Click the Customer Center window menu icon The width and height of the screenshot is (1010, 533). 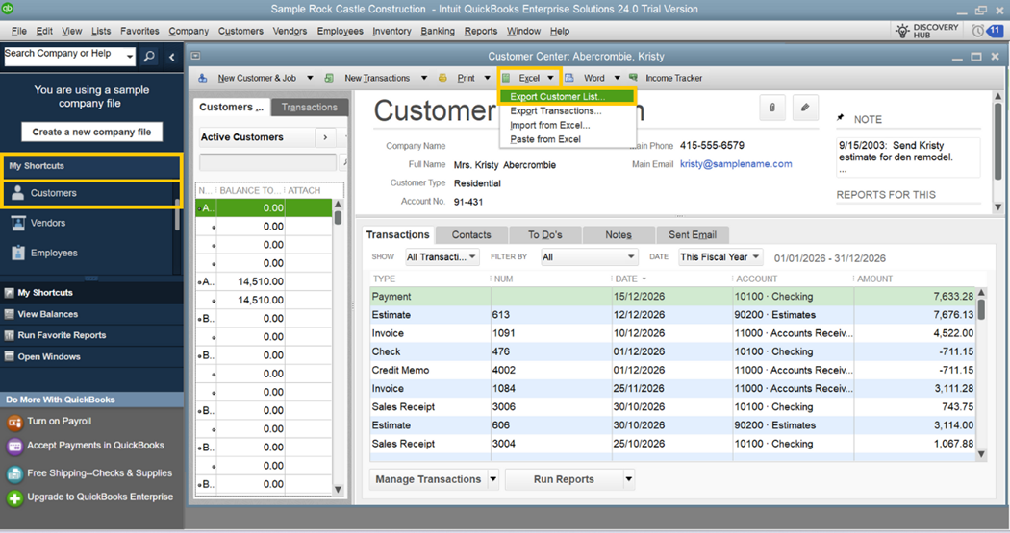196,56
